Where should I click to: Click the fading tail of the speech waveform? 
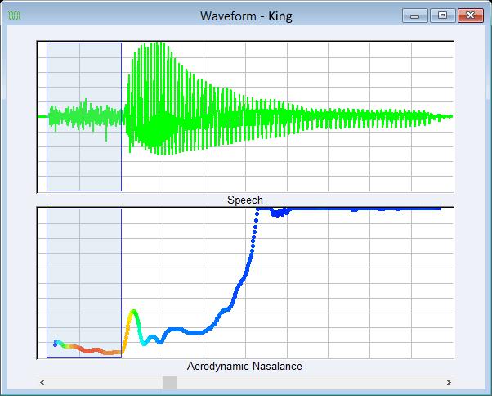point(425,117)
